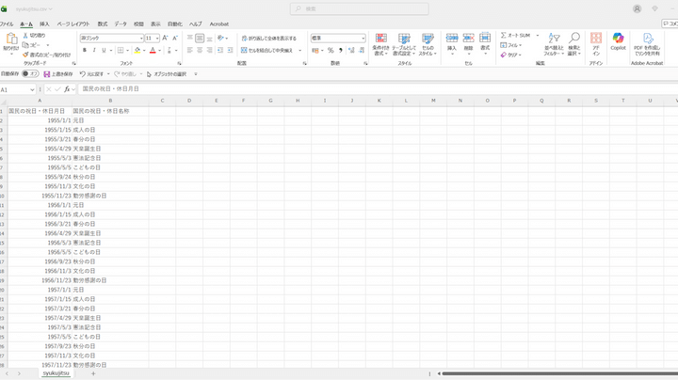Switch to the Data (データ) tab

121,24
